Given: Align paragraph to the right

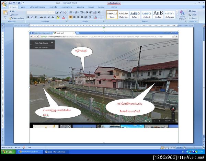Looking at the screenshot, I should 78,17.
